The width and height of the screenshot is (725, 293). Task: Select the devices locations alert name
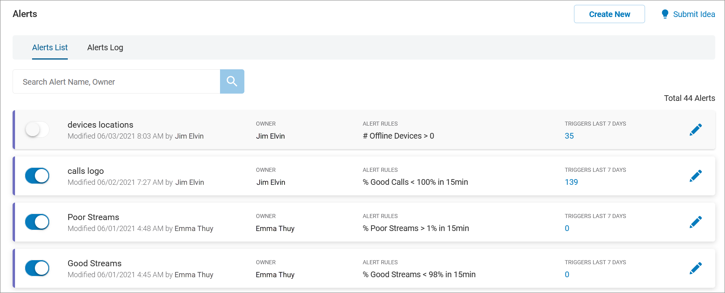(x=100, y=125)
